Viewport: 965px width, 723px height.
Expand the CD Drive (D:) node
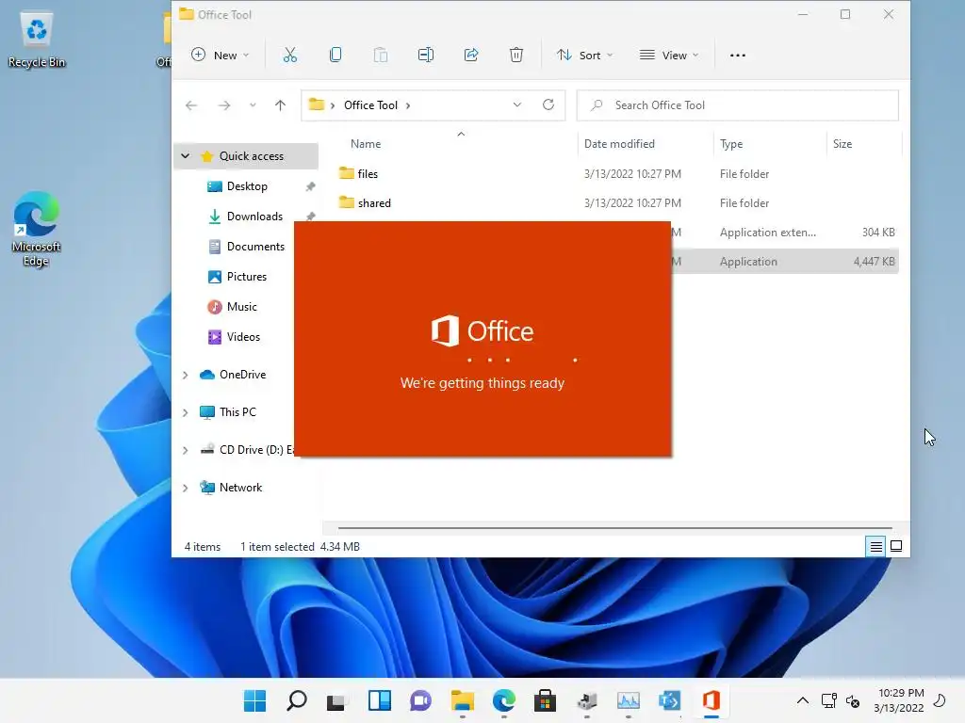[186, 450]
